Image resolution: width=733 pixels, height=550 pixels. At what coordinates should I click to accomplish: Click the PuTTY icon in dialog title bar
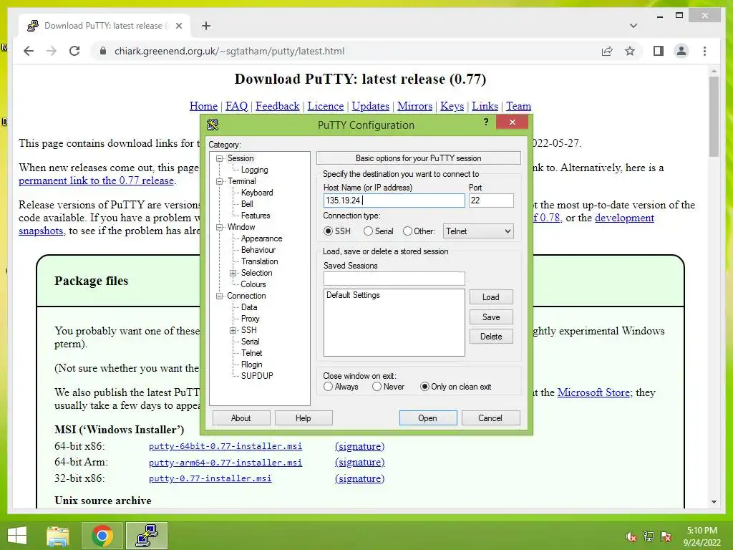tap(212, 125)
